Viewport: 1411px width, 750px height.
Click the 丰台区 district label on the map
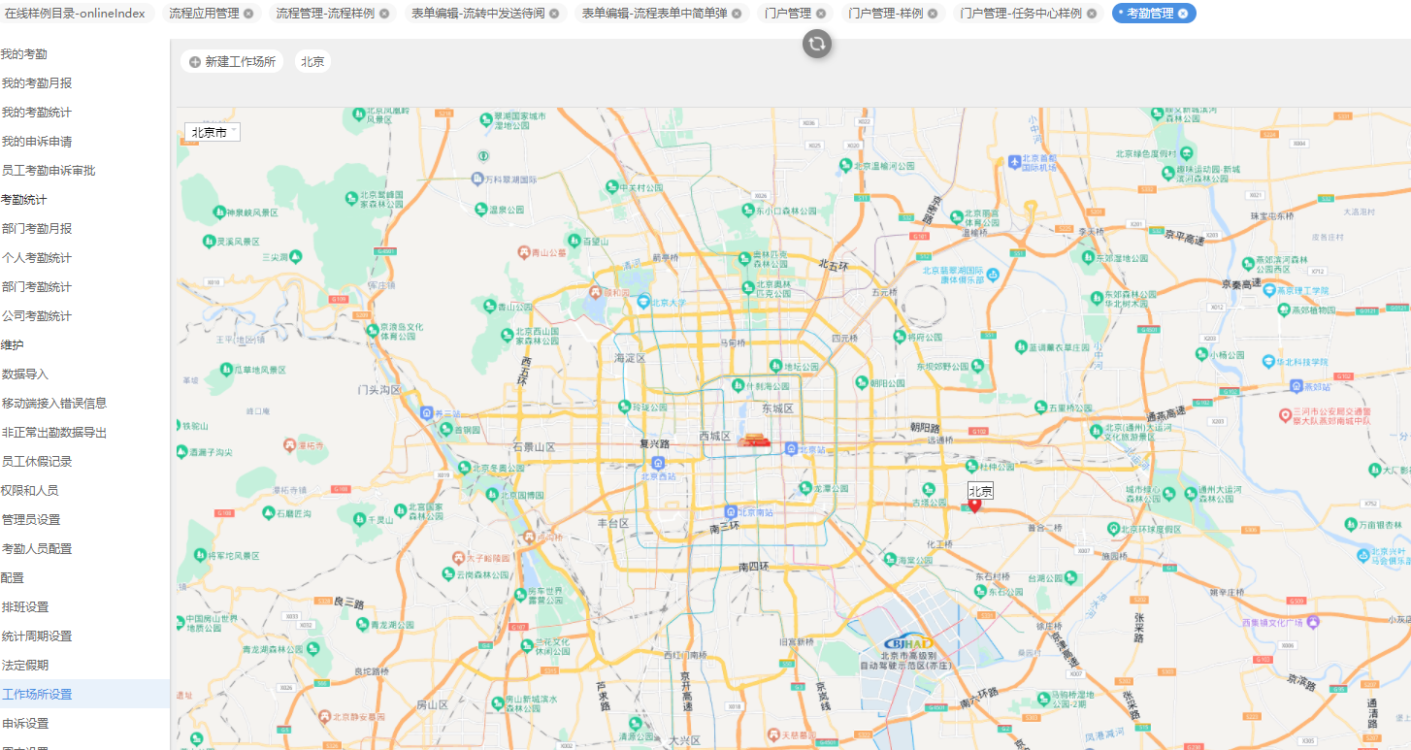[613, 523]
